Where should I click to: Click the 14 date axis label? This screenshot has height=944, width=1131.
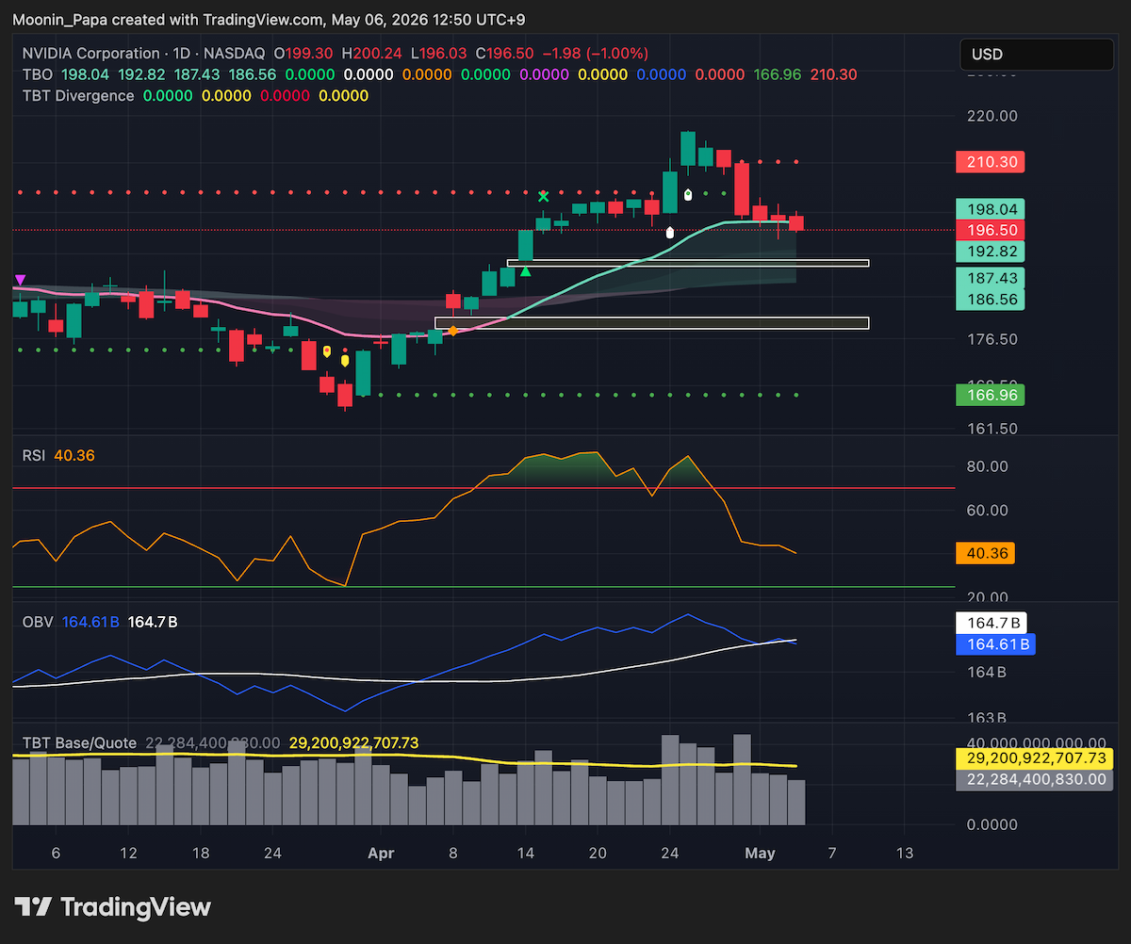(525, 854)
